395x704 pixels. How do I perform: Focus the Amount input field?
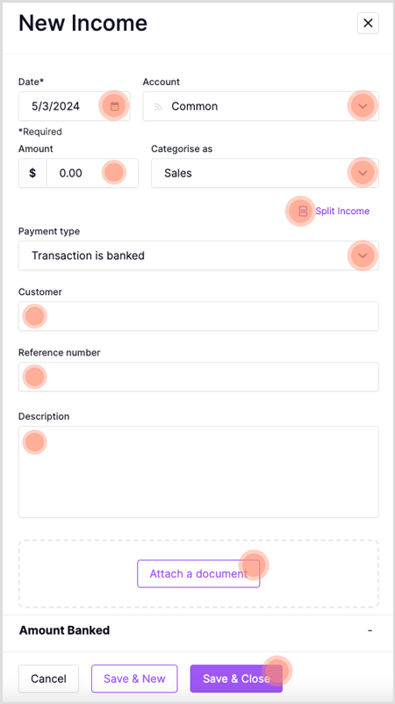pos(92,173)
